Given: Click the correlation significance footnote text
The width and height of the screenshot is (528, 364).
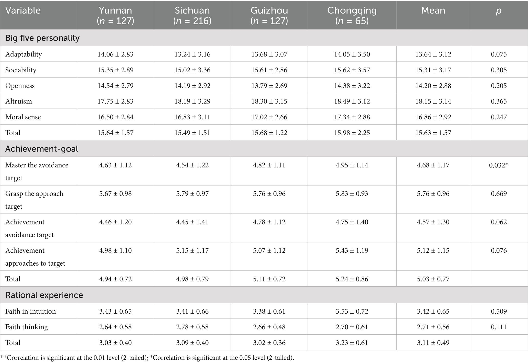Looking at the screenshot, I should [147, 358].
